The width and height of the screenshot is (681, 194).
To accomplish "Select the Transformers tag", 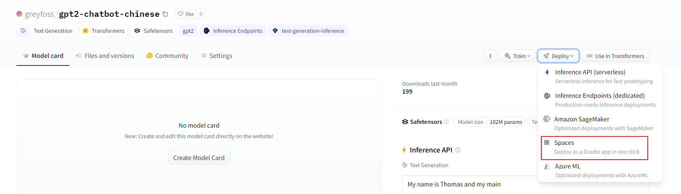I will coord(104,31).
